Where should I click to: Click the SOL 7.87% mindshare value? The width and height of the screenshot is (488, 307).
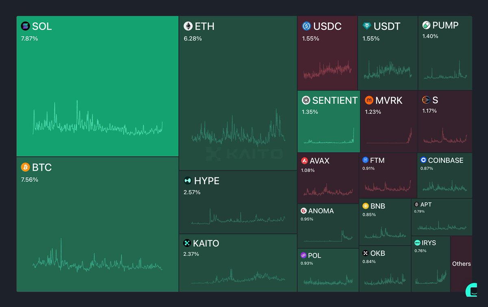coord(29,39)
